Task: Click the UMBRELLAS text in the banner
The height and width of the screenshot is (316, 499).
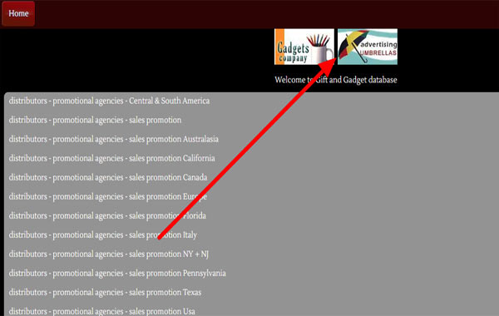Action: click(x=378, y=53)
